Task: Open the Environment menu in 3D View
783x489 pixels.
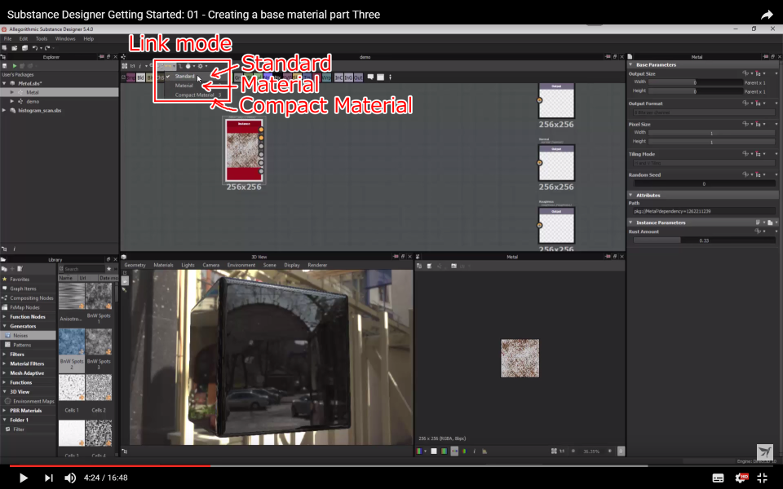Action: coord(241,265)
